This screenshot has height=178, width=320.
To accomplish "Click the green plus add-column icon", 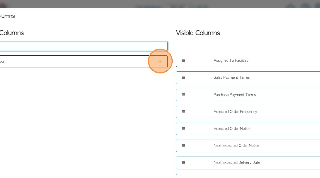I will 160,61.
